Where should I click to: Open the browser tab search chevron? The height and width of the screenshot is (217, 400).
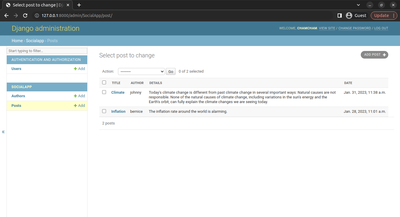(358, 5)
